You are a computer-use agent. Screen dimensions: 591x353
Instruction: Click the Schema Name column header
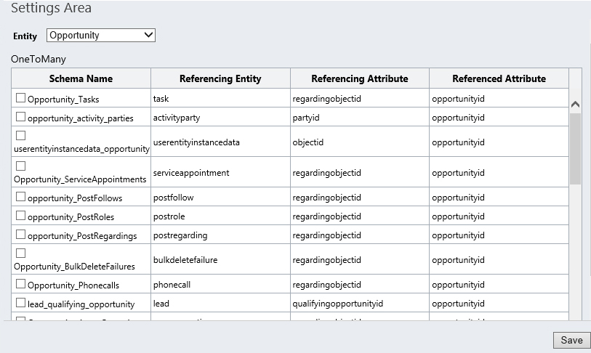[81, 78]
